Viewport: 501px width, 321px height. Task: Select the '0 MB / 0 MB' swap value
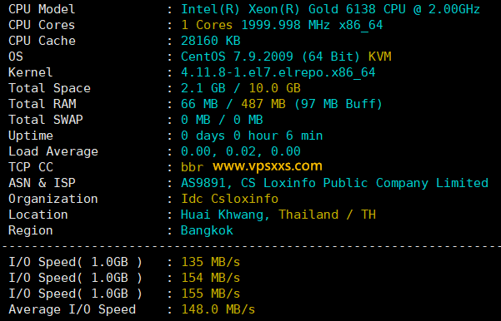(x=222, y=120)
